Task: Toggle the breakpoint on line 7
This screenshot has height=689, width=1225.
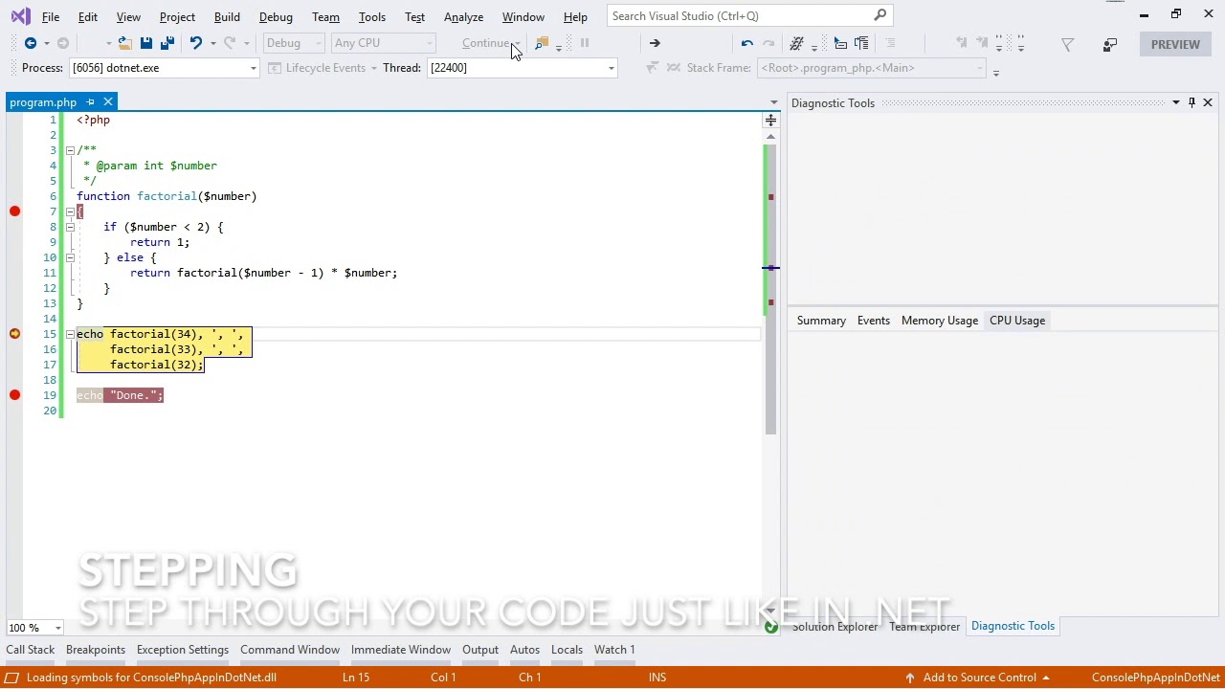Action: pos(14,211)
